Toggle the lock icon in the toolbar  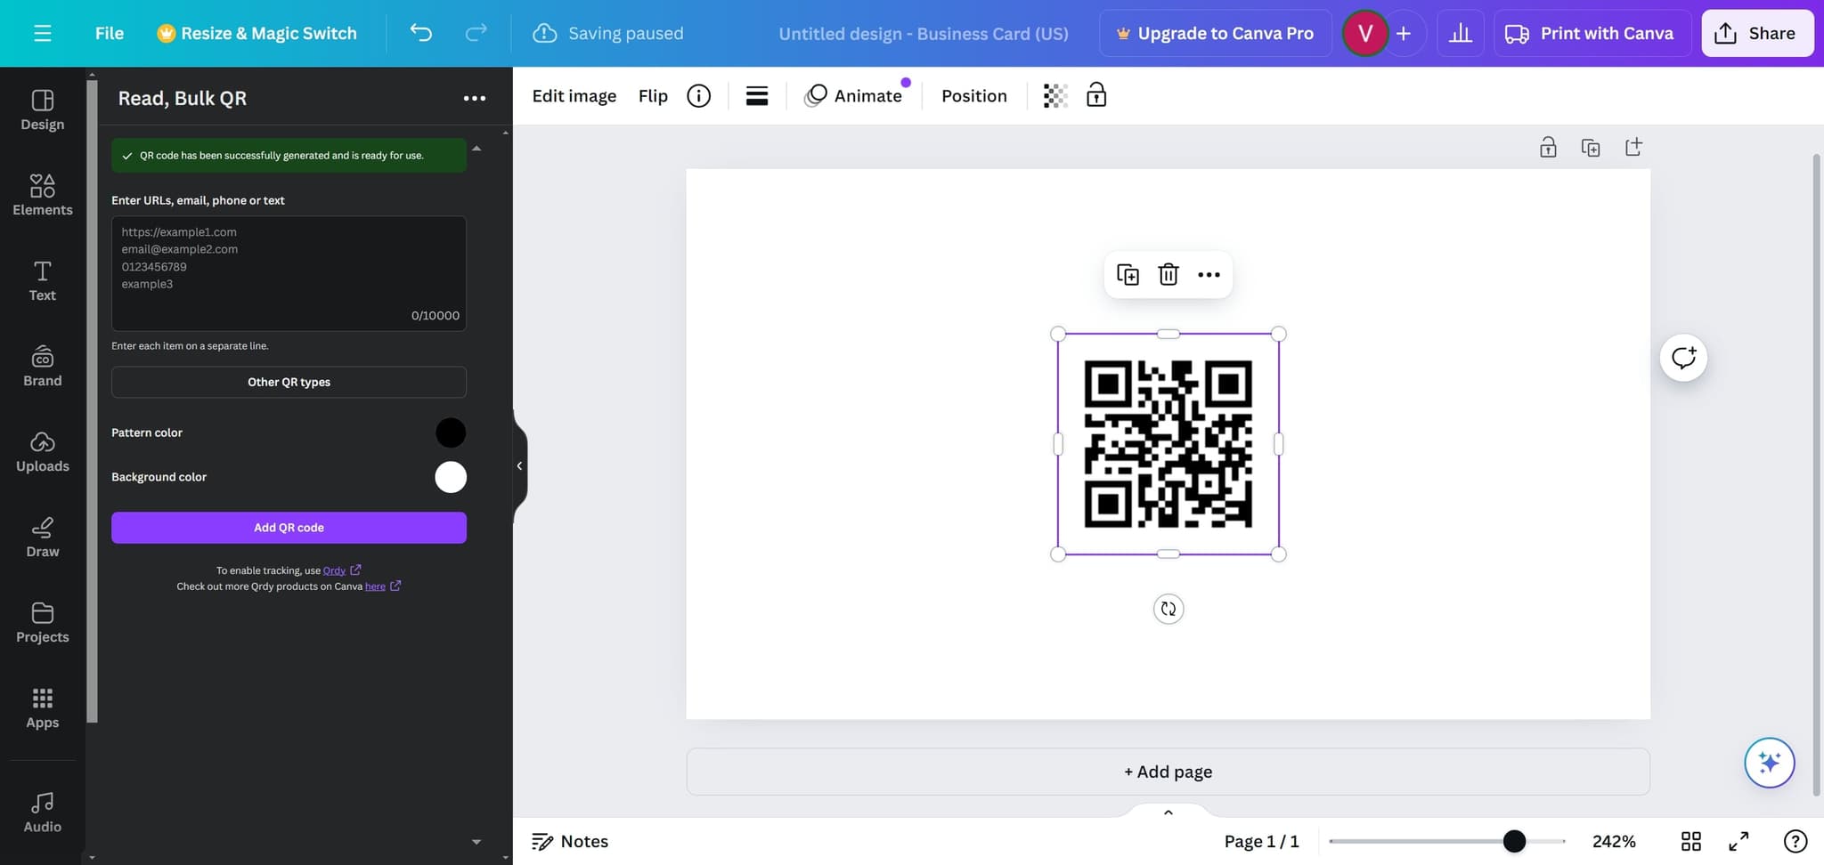point(1096,95)
